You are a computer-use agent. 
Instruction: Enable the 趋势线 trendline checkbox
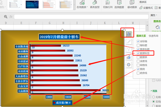[138, 73]
